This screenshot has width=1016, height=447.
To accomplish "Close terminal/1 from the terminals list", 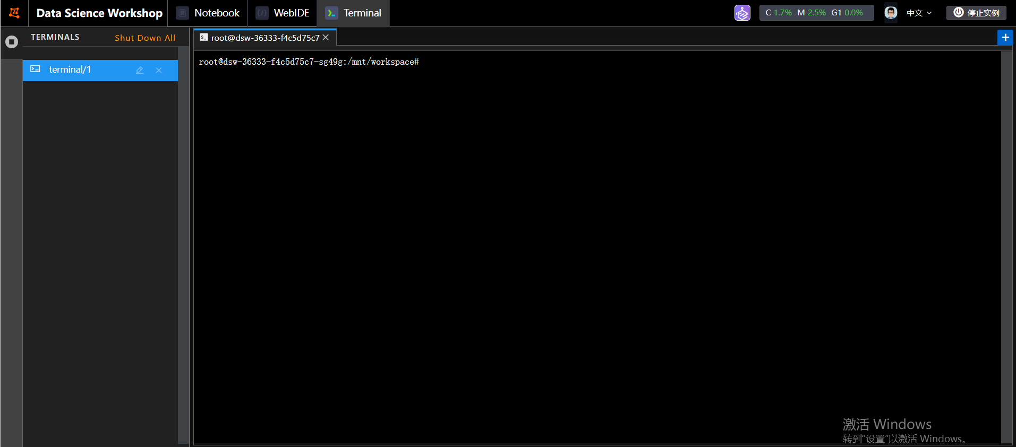I will coord(159,70).
